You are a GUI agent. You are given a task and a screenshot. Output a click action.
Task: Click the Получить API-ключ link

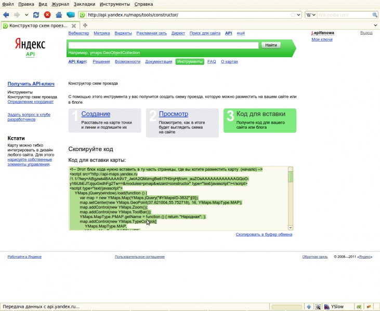(x=31, y=84)
